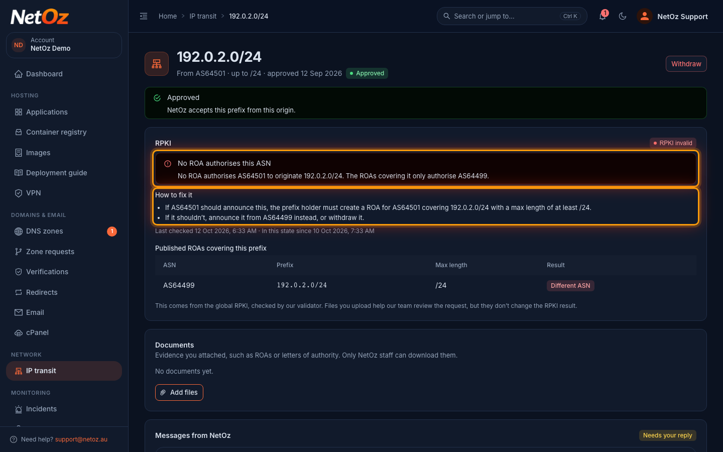Click the Approved status badge
The image size is (723, 452).
point(367,73)
